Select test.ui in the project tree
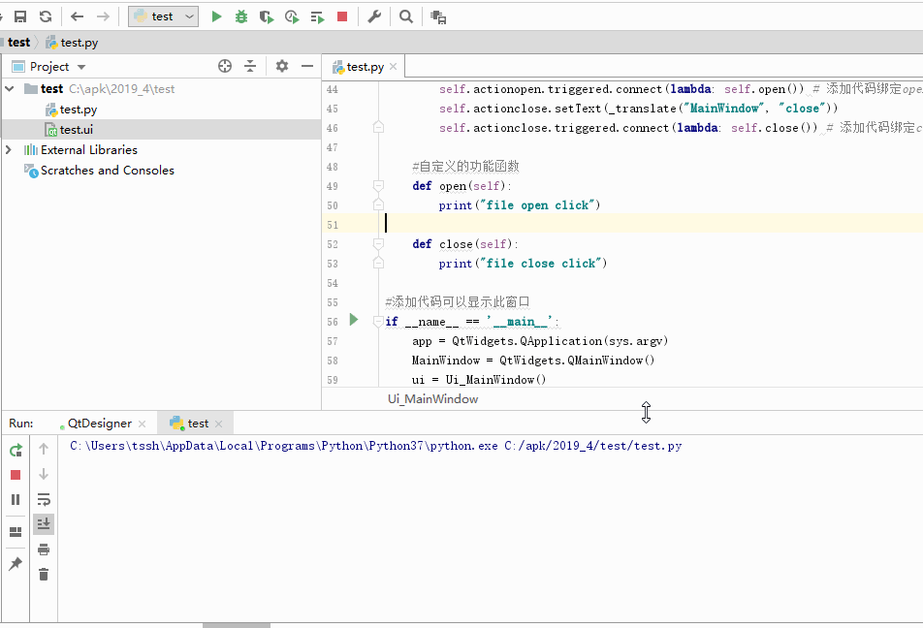923x628 pixels. pyautogui.click(x=70, y=130)
